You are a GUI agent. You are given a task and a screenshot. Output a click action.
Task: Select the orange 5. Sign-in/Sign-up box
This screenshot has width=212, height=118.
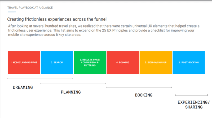pos(156,63)
